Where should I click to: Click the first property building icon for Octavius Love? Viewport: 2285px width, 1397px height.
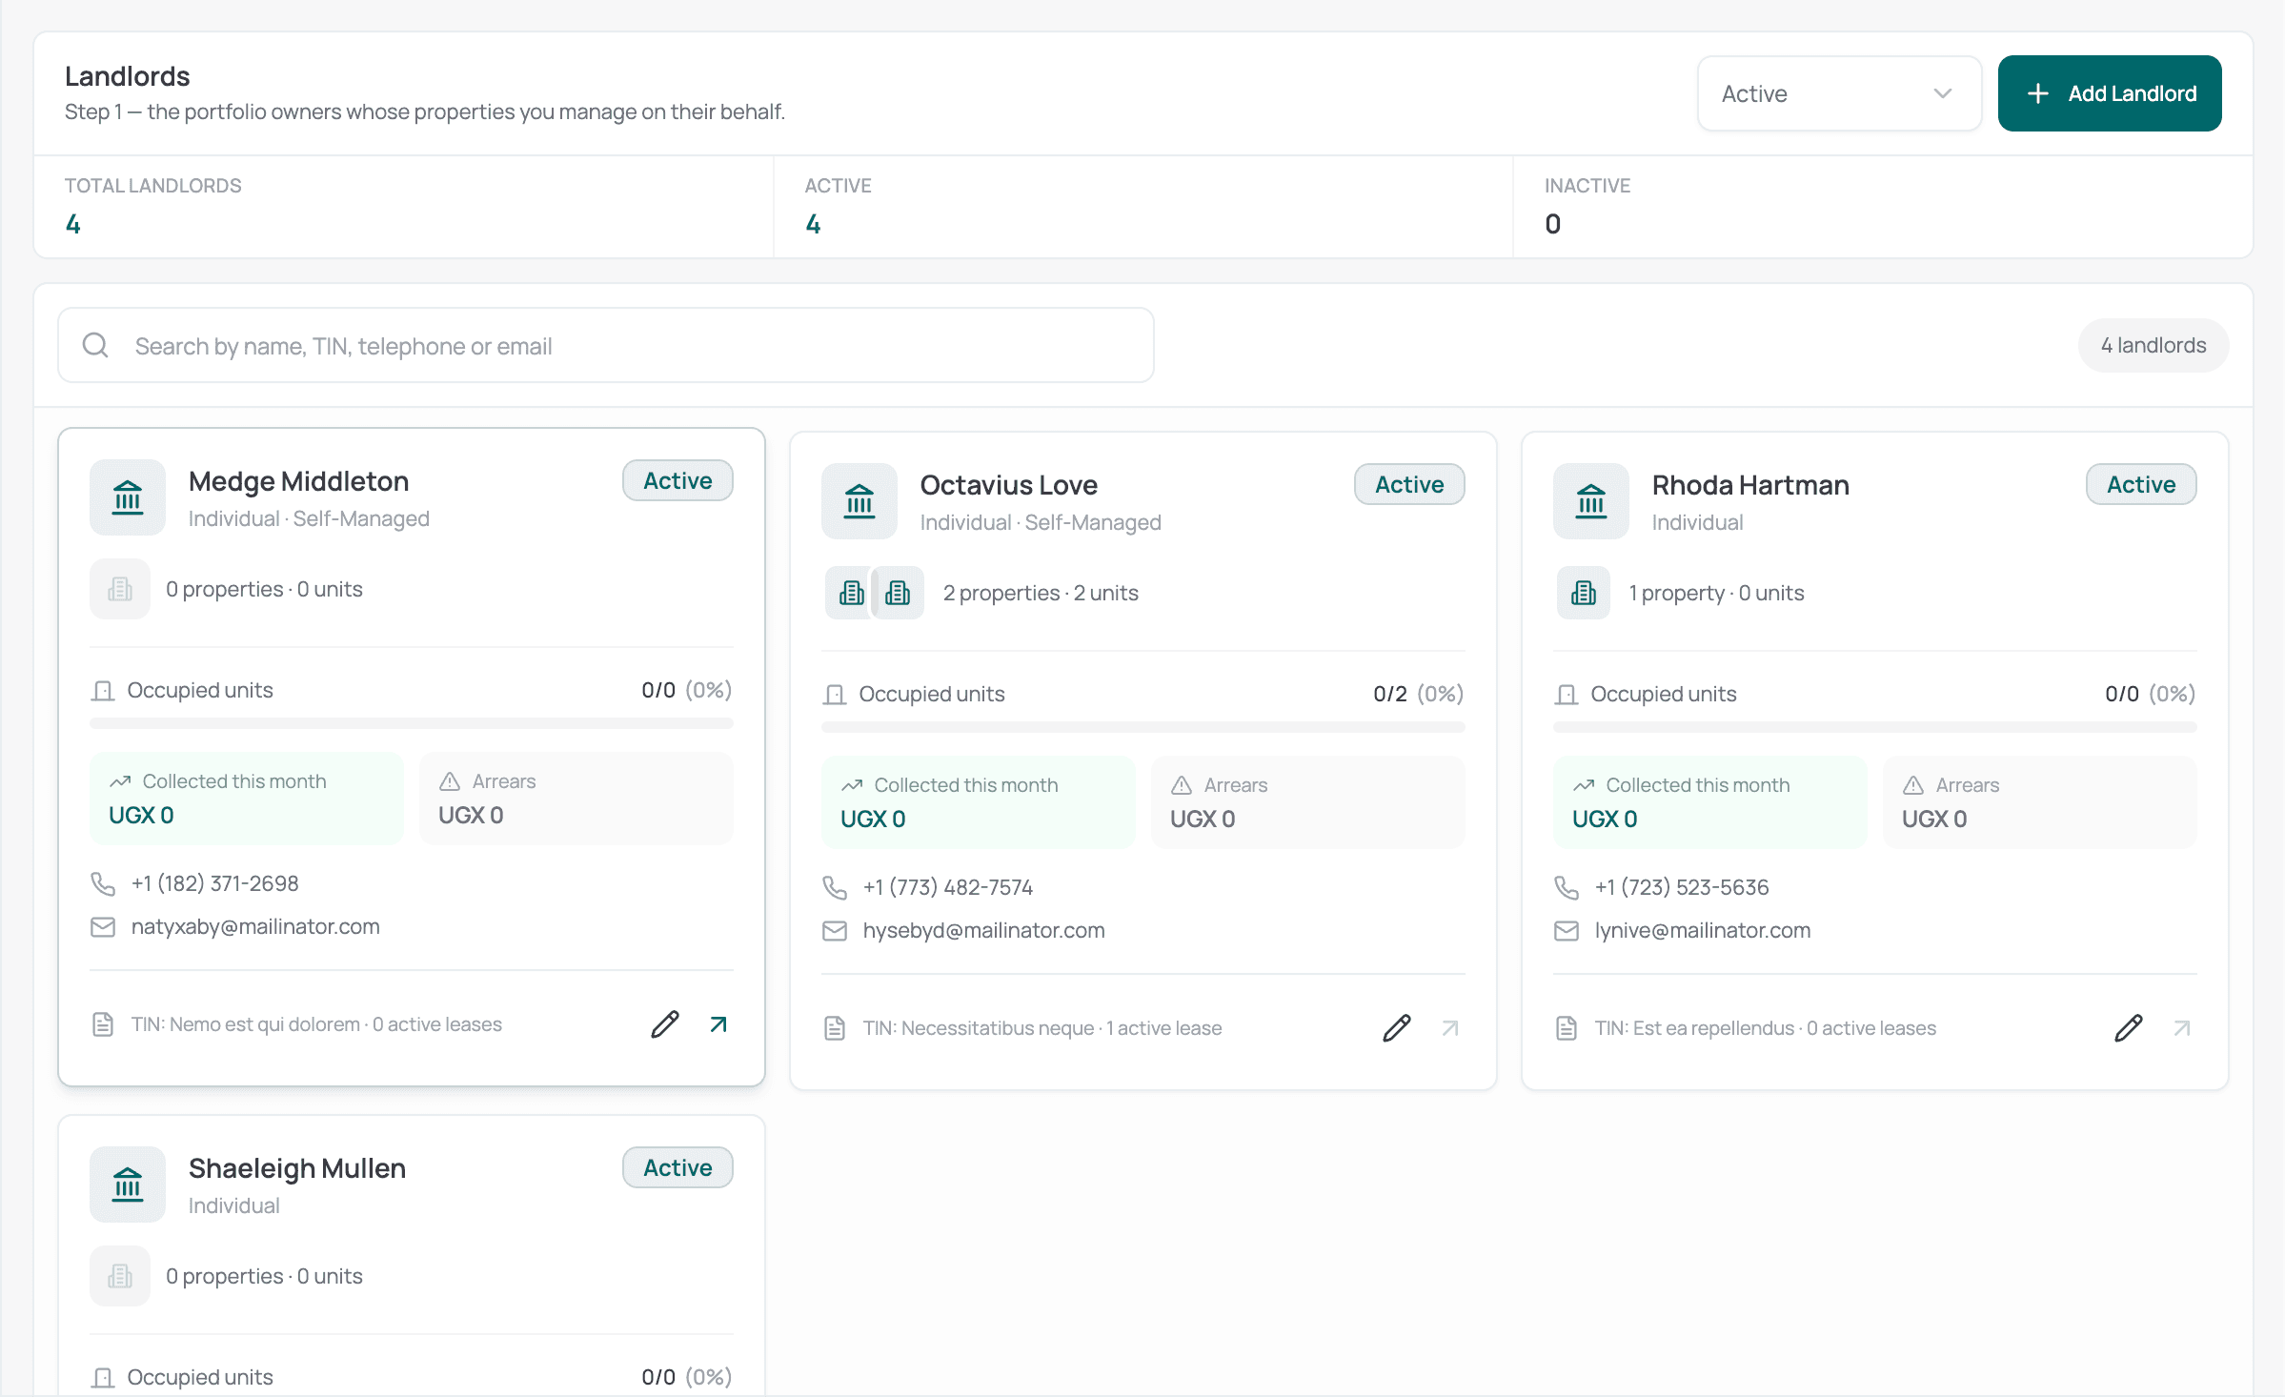coord(851,593)
